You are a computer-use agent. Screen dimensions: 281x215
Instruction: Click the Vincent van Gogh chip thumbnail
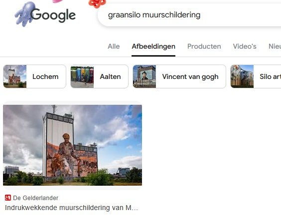pyautogui.click(x=144, y=76)
